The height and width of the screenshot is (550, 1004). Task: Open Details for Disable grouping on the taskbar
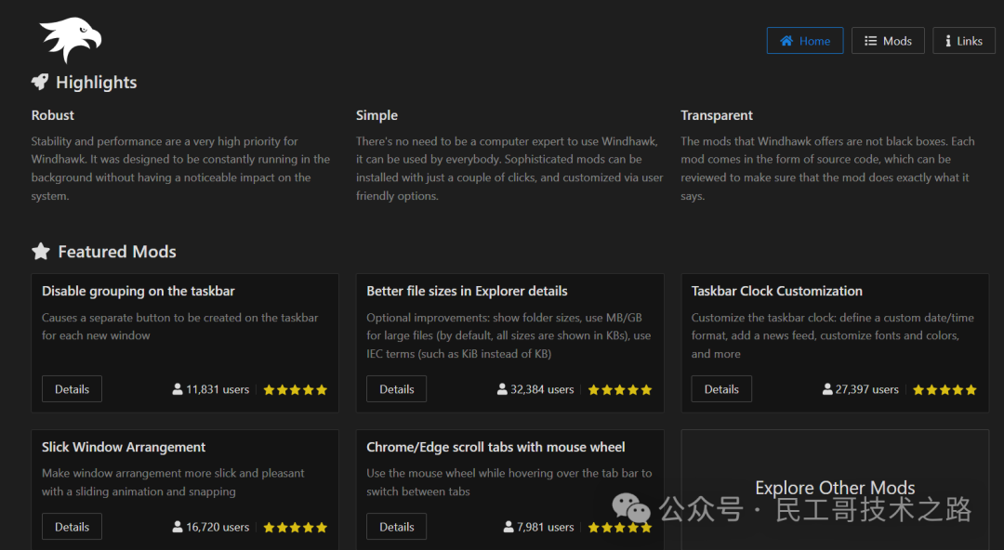pos(72,389)
